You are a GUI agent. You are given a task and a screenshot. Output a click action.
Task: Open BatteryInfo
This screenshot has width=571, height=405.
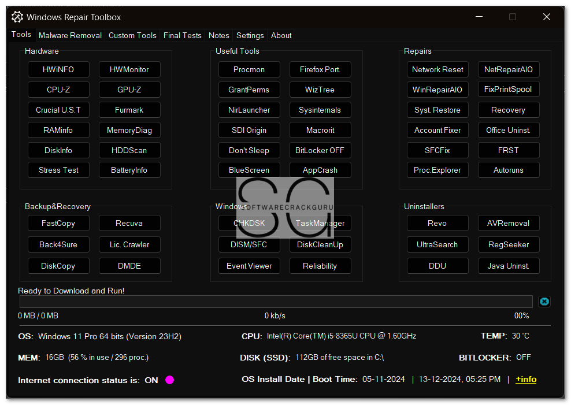point(129,170)
